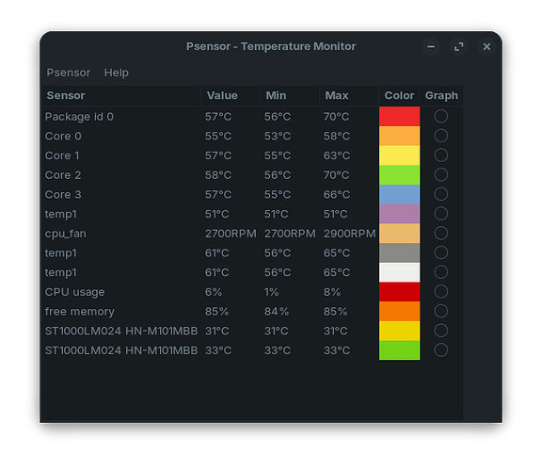Click the window title Psensor - Temperature Monitor
Viewport: 541px width, 471px height.
click(271, 46)
